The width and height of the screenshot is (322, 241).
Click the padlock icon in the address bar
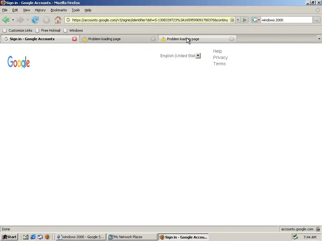(232, 20)
